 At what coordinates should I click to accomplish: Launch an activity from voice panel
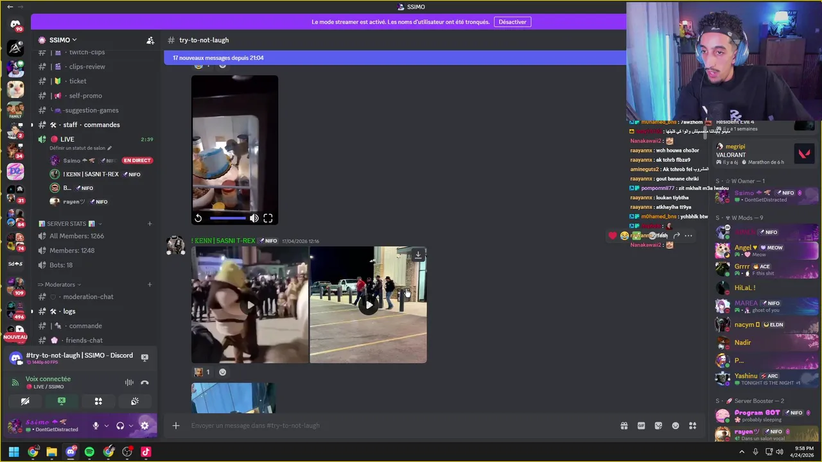tap(98, 401)
